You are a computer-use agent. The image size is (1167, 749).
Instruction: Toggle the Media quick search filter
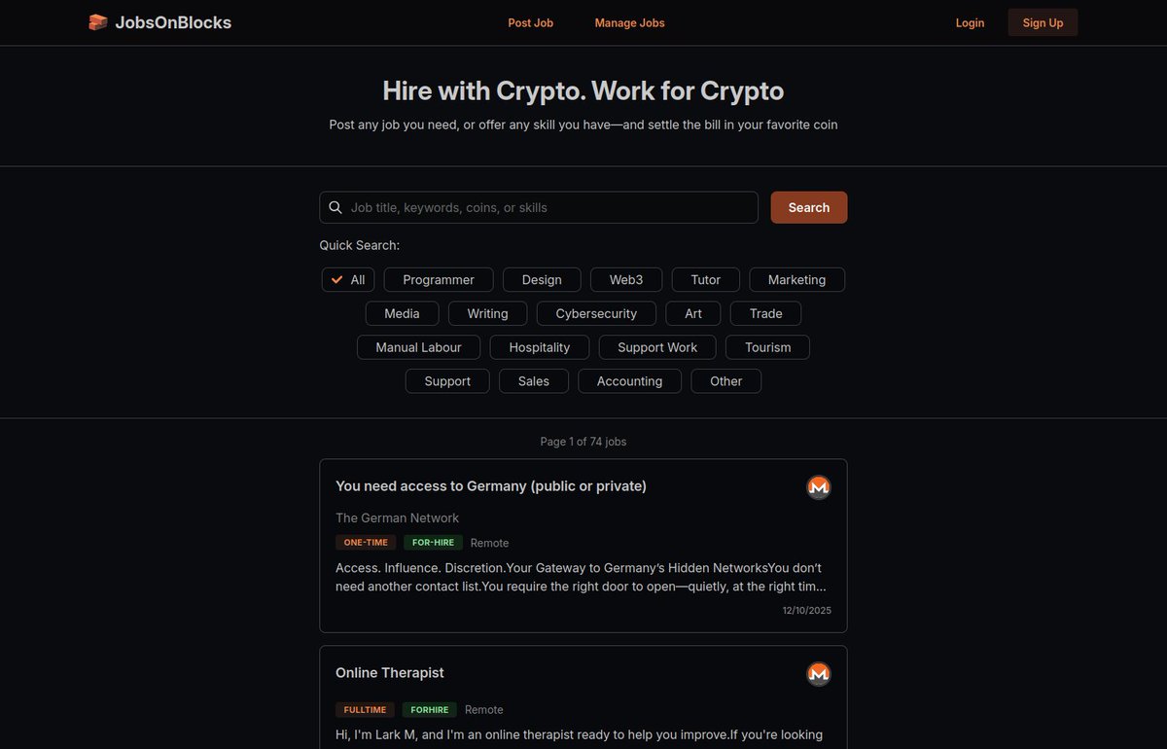point(402,313)
